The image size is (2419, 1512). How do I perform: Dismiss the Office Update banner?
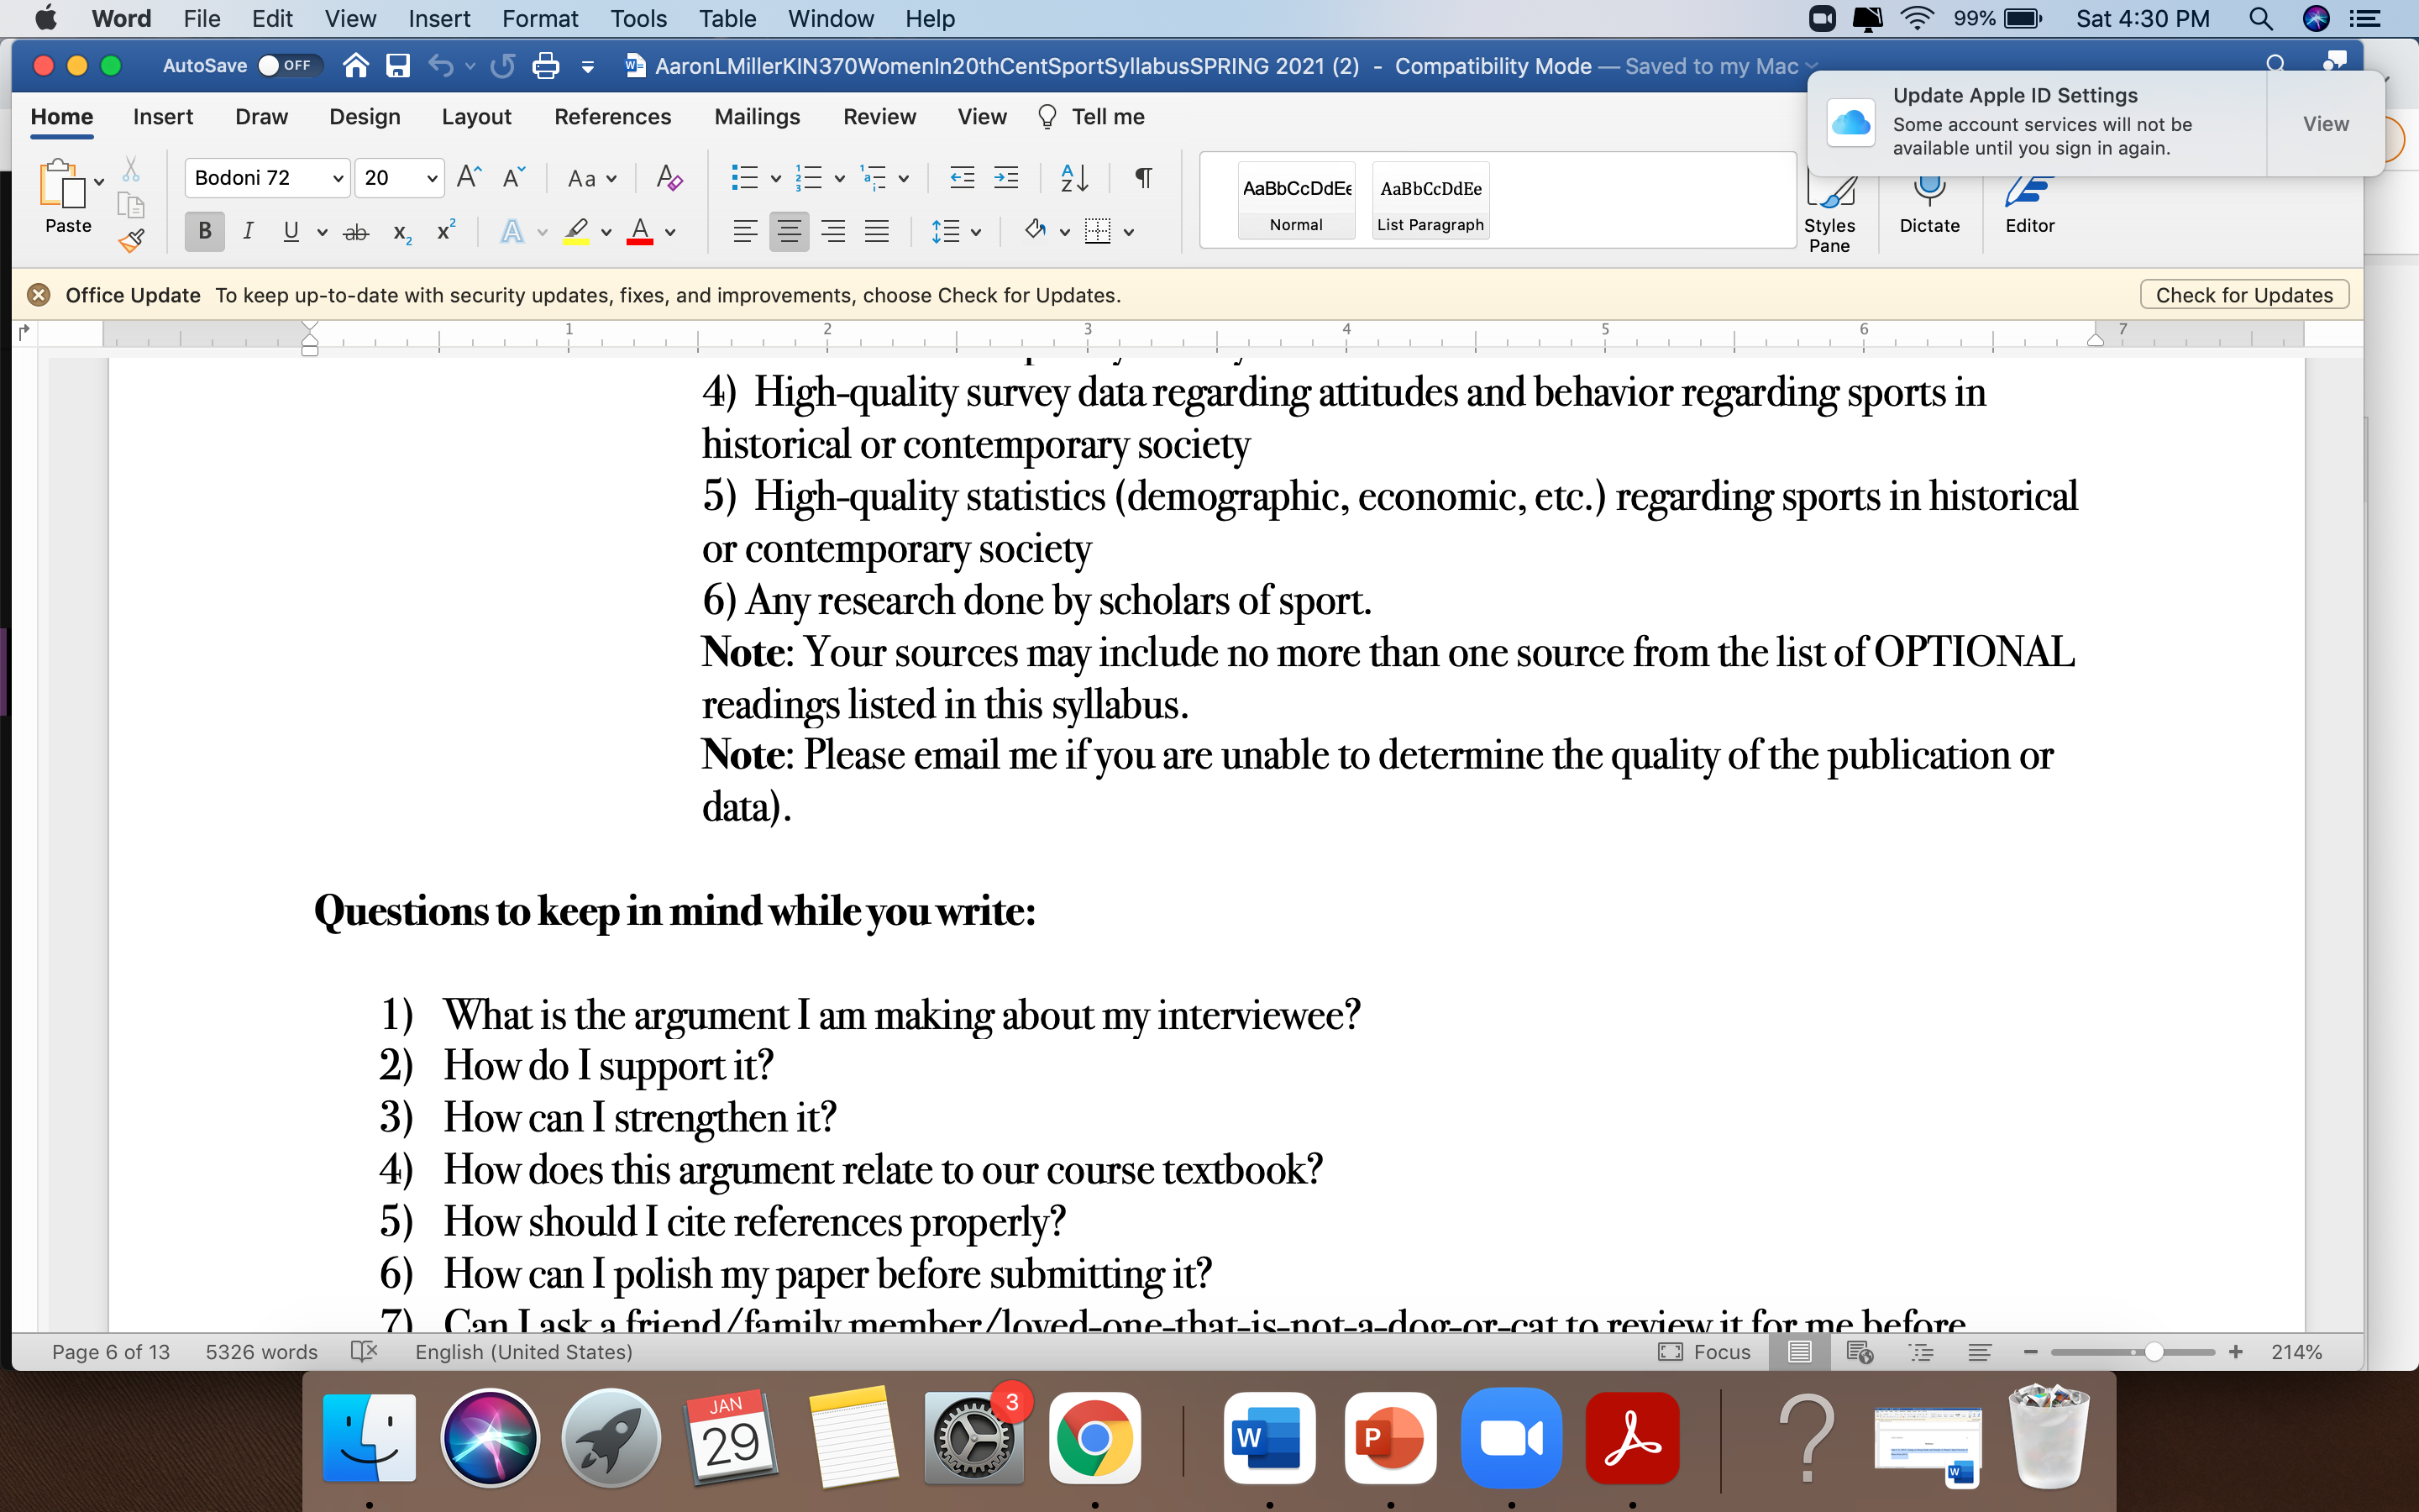click(x=39, y=295)
